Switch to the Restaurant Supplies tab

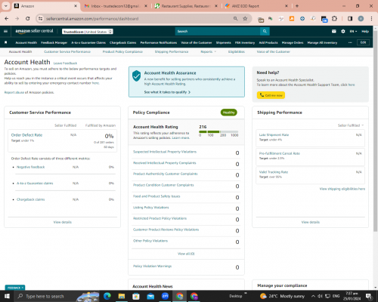point(186,6)
